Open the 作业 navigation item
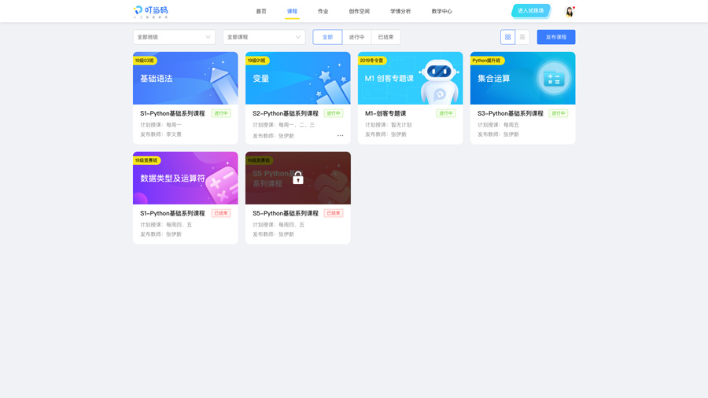Screen dimensions: 708x398 click(x=323, y=11)
